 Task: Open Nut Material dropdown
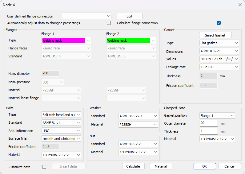(138, 152)
